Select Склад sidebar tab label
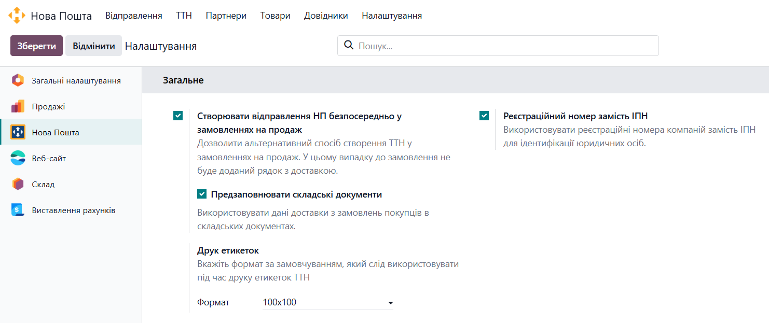This screenshot has width=769, height=323. click(x=43, y=184)
